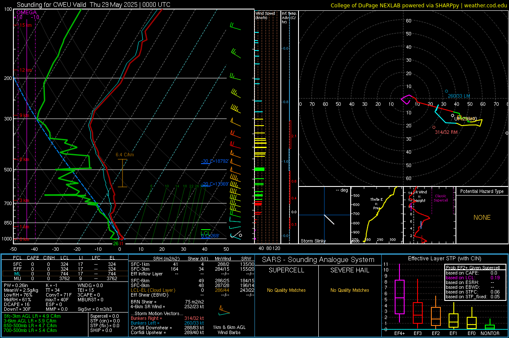The width and height of the screenshot is (509, 338).
Task: Select the 'SFC-3km' kinematics row
Action: tap(192, 269)
